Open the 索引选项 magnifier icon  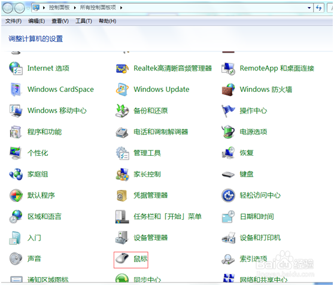[228, 259]
